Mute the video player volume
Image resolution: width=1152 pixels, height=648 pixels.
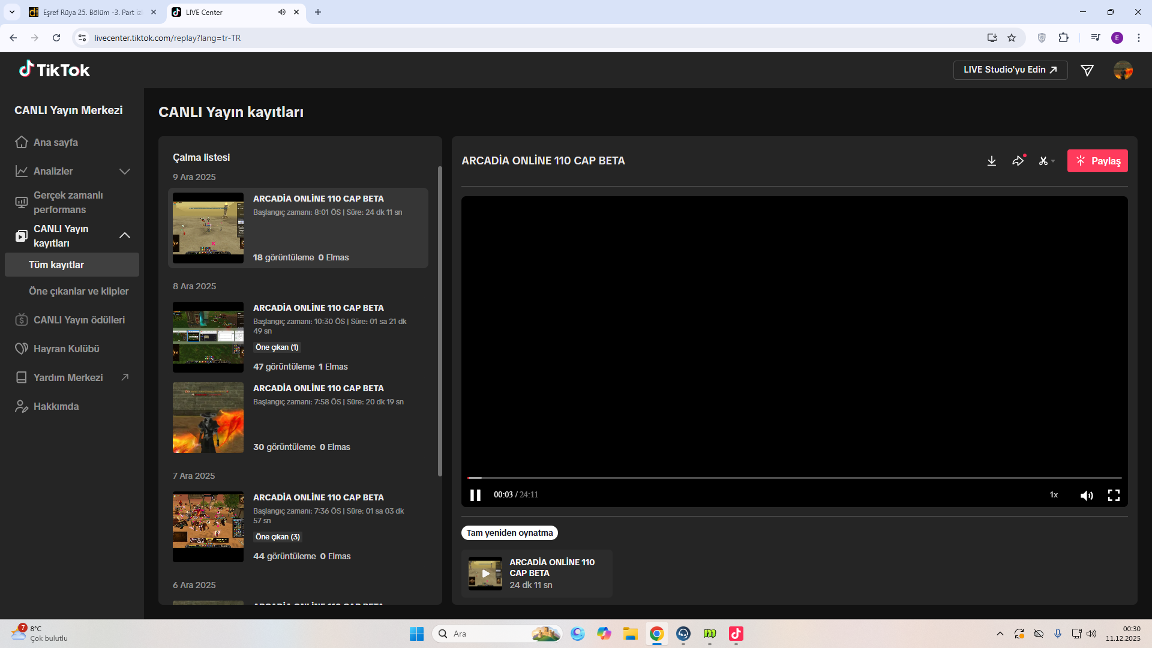coord(1087,495)
